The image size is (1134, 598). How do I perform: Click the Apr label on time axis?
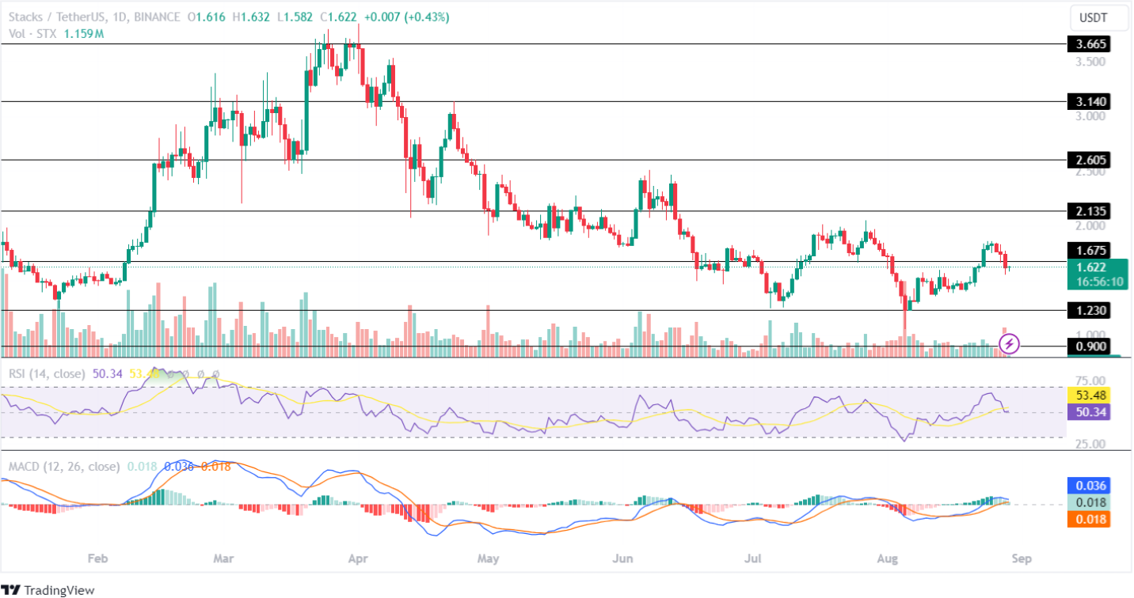pyautogui.click(x=358, y=559)
